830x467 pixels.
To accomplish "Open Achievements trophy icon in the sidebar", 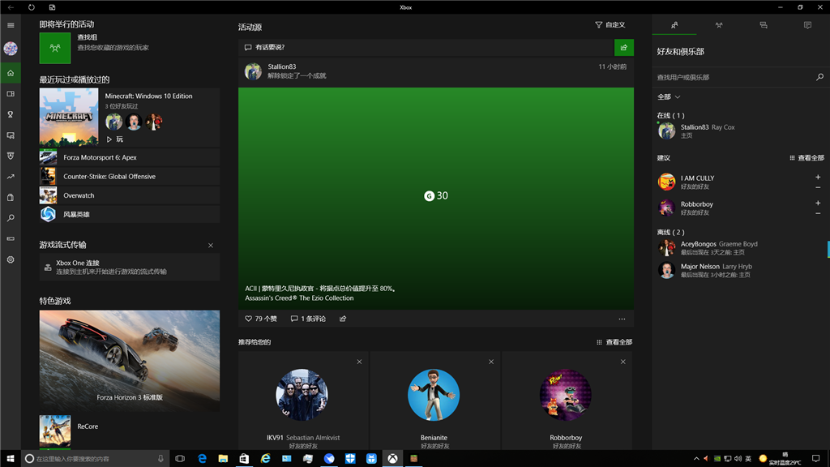I will [11, 114].
